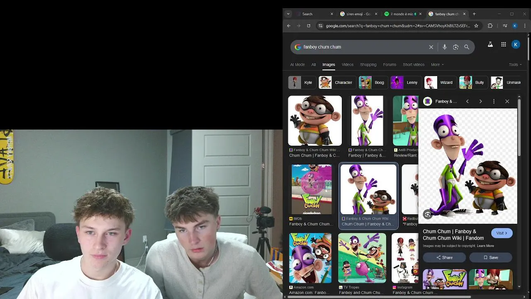Open Search Labs flask icon
Viewport: 531px width, 299px height.
pos(490,44)
